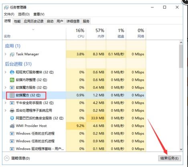The height and width of the screenshot is (167, 188).
Task: Switch to the 性能 tab
Action: click(x=17, y=21)
